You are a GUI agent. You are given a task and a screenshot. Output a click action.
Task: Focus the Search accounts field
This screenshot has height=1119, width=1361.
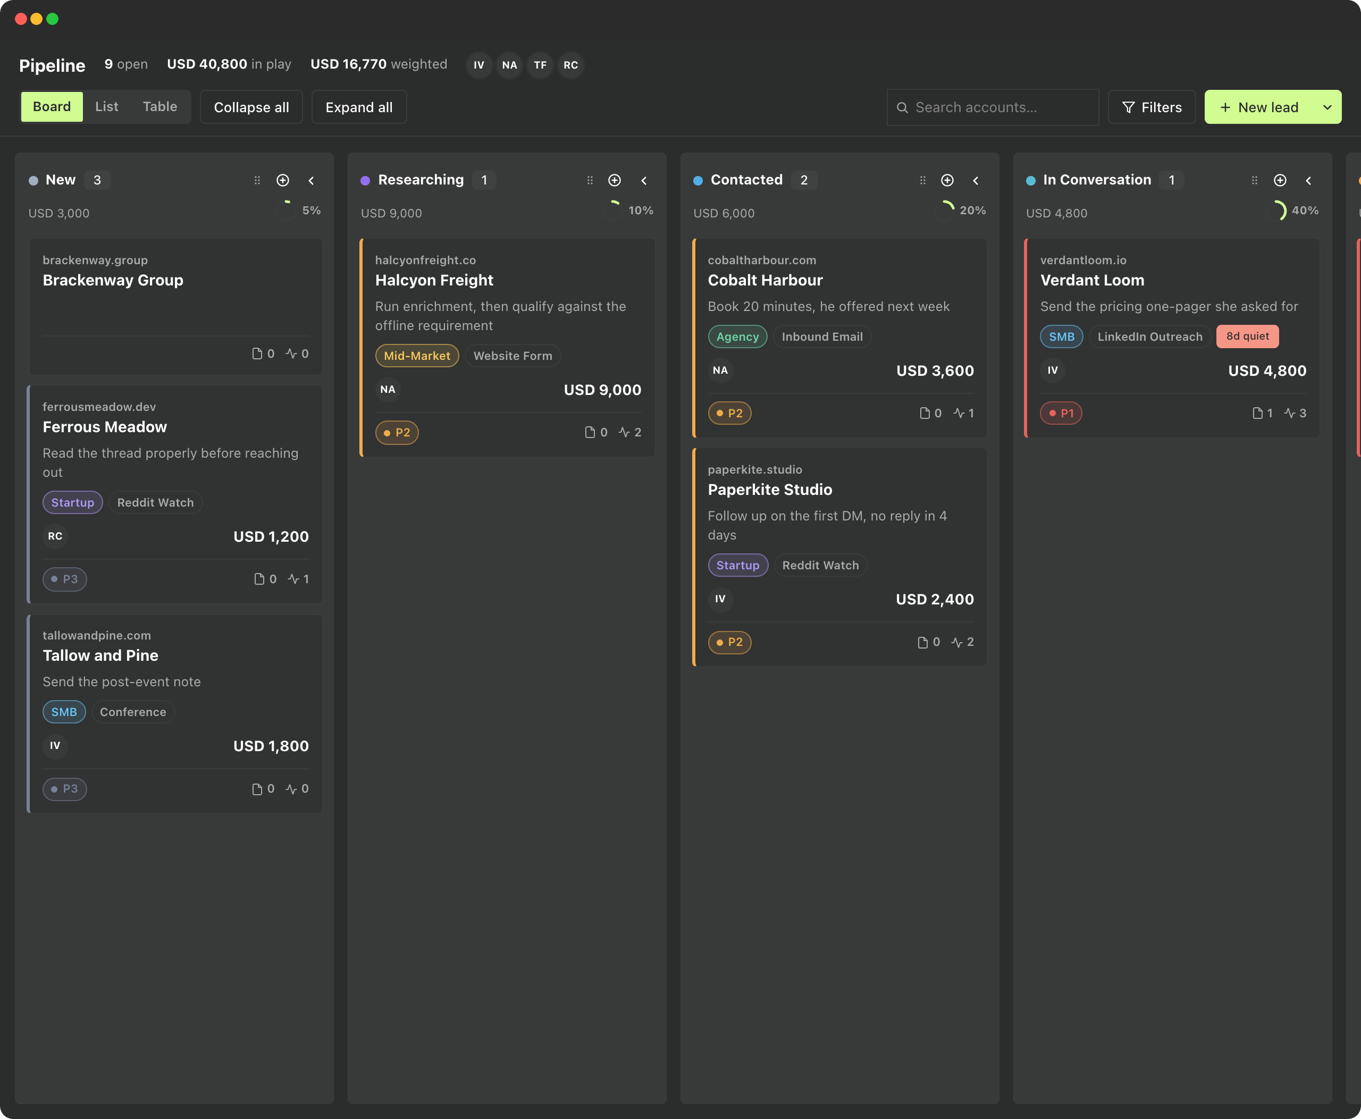pyautogui.click(x=993, y=107)
